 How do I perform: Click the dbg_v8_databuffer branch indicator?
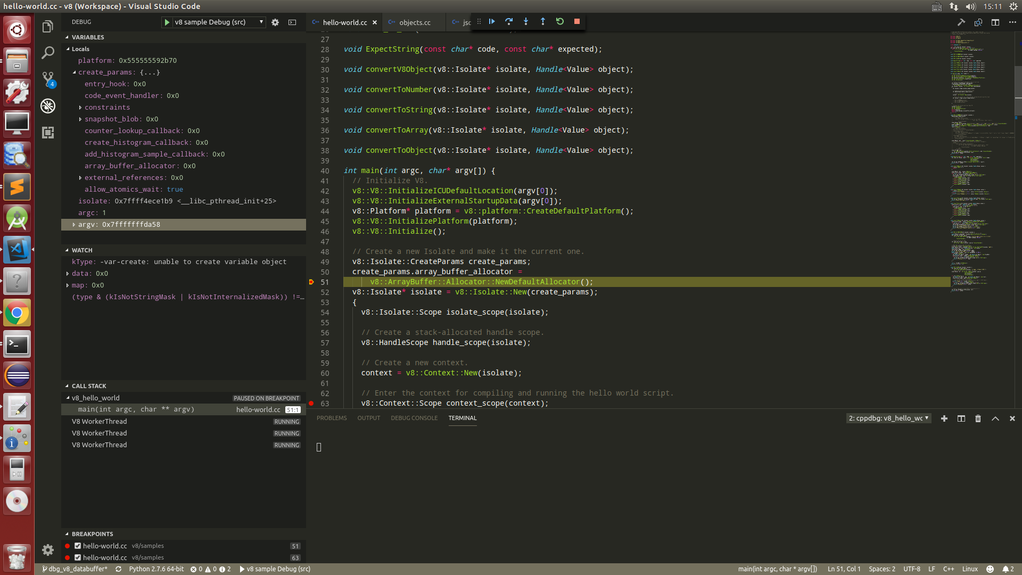[75, 569]
